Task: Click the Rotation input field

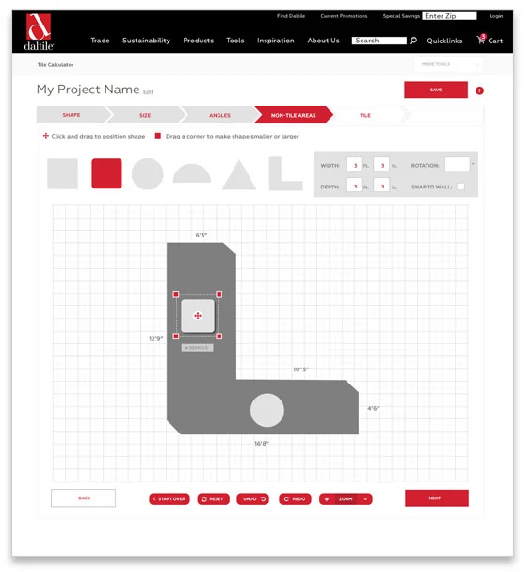Action: [457, 165]
